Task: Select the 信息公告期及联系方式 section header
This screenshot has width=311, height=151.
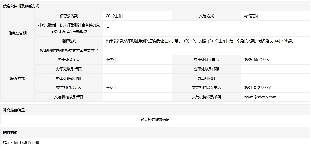Action: point(21,6)
